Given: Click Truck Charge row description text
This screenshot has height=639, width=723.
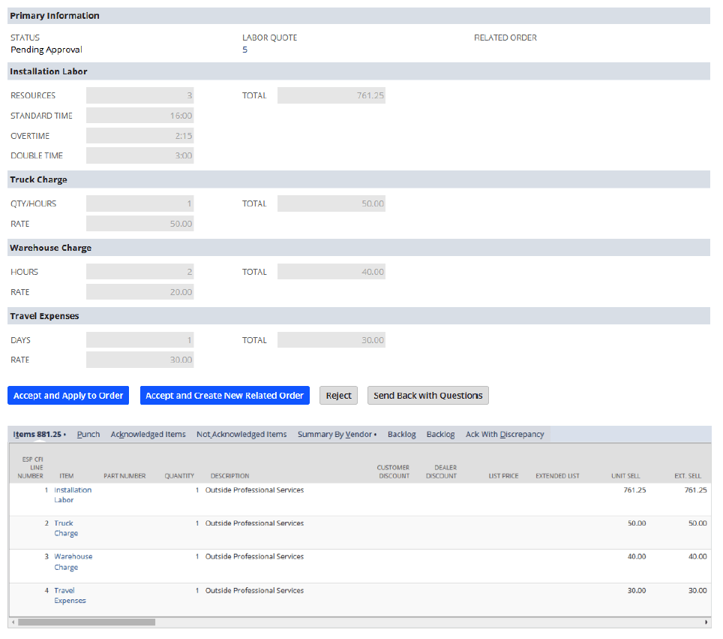Looking at the screenshot, I should click(x=254, y=523).
